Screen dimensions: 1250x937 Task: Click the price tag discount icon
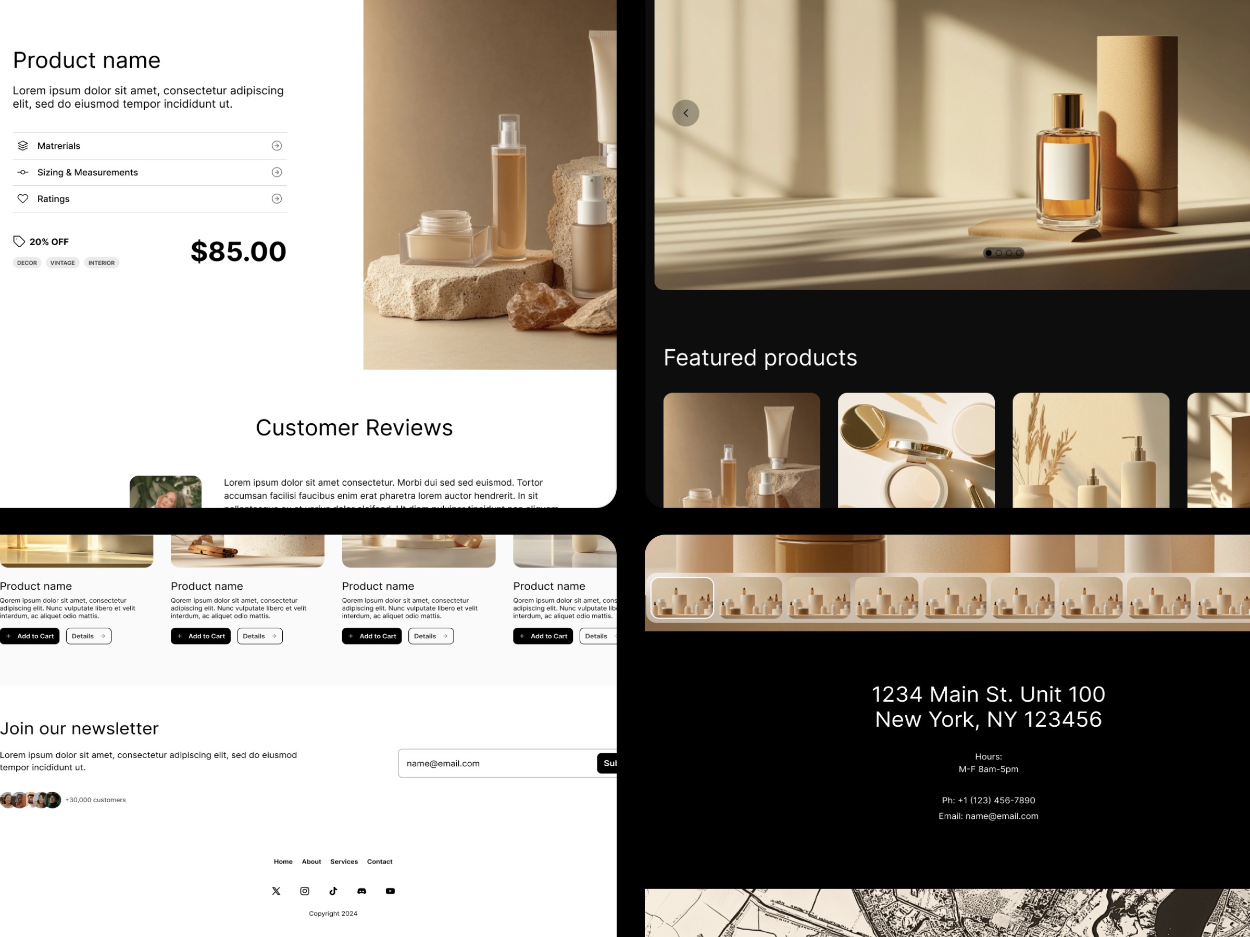[18, 240]
